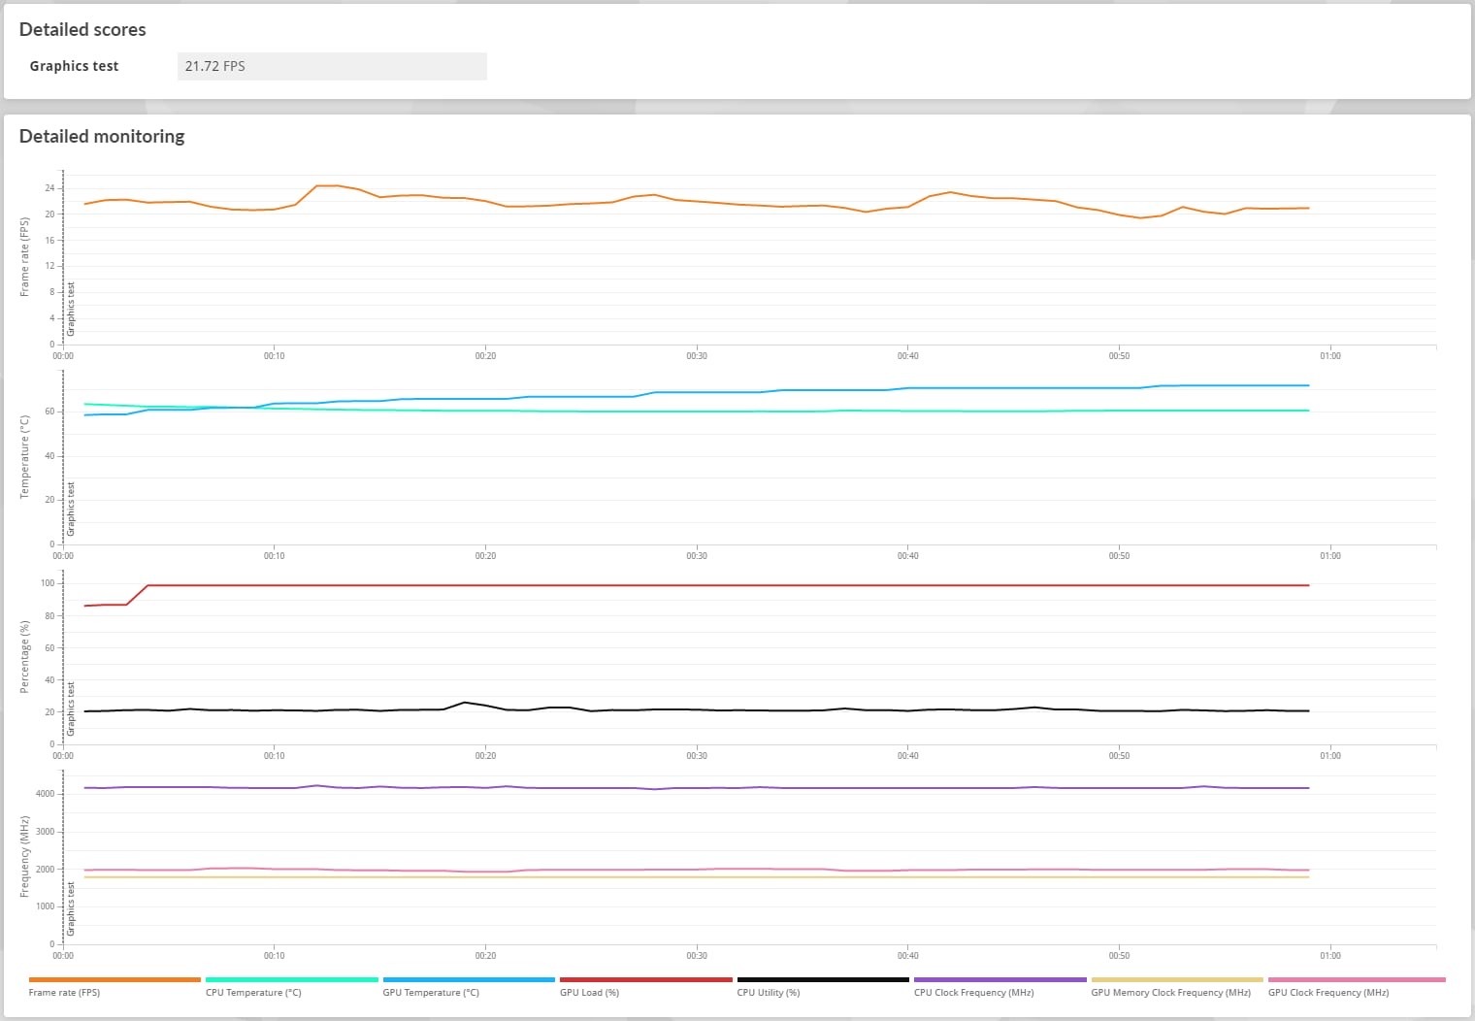Click the Graphics test score label
The height and width of the screenshot is (1021, 1475).
[x=74, y=66]
